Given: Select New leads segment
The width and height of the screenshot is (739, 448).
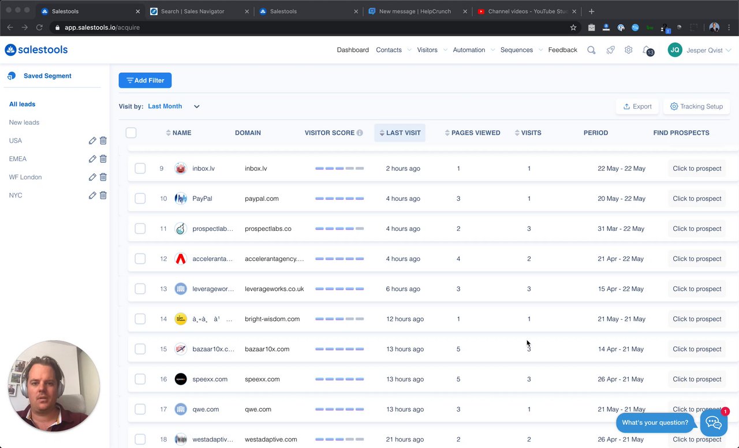Looking at the screenshot, I should pyautogui.click(x=24, y=122).
